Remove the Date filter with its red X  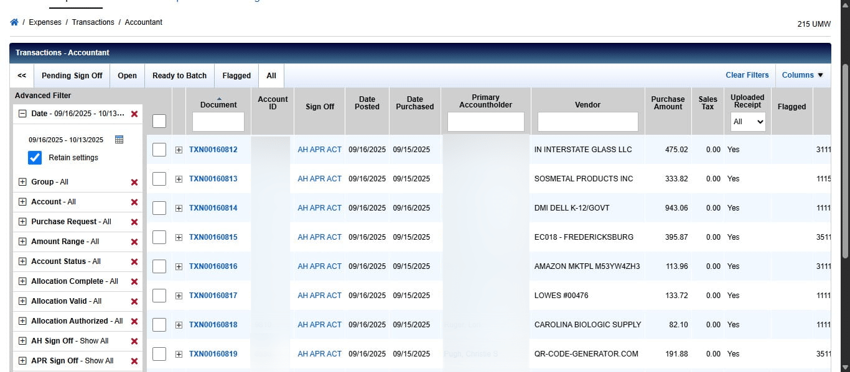(x=133, y=114)
